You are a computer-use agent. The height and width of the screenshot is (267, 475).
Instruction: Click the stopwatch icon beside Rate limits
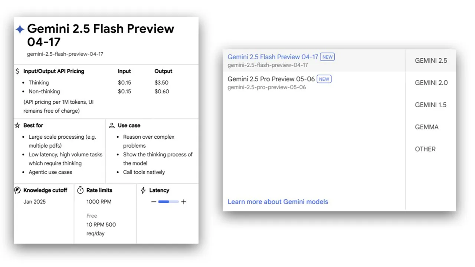click(x=80, y=190)
